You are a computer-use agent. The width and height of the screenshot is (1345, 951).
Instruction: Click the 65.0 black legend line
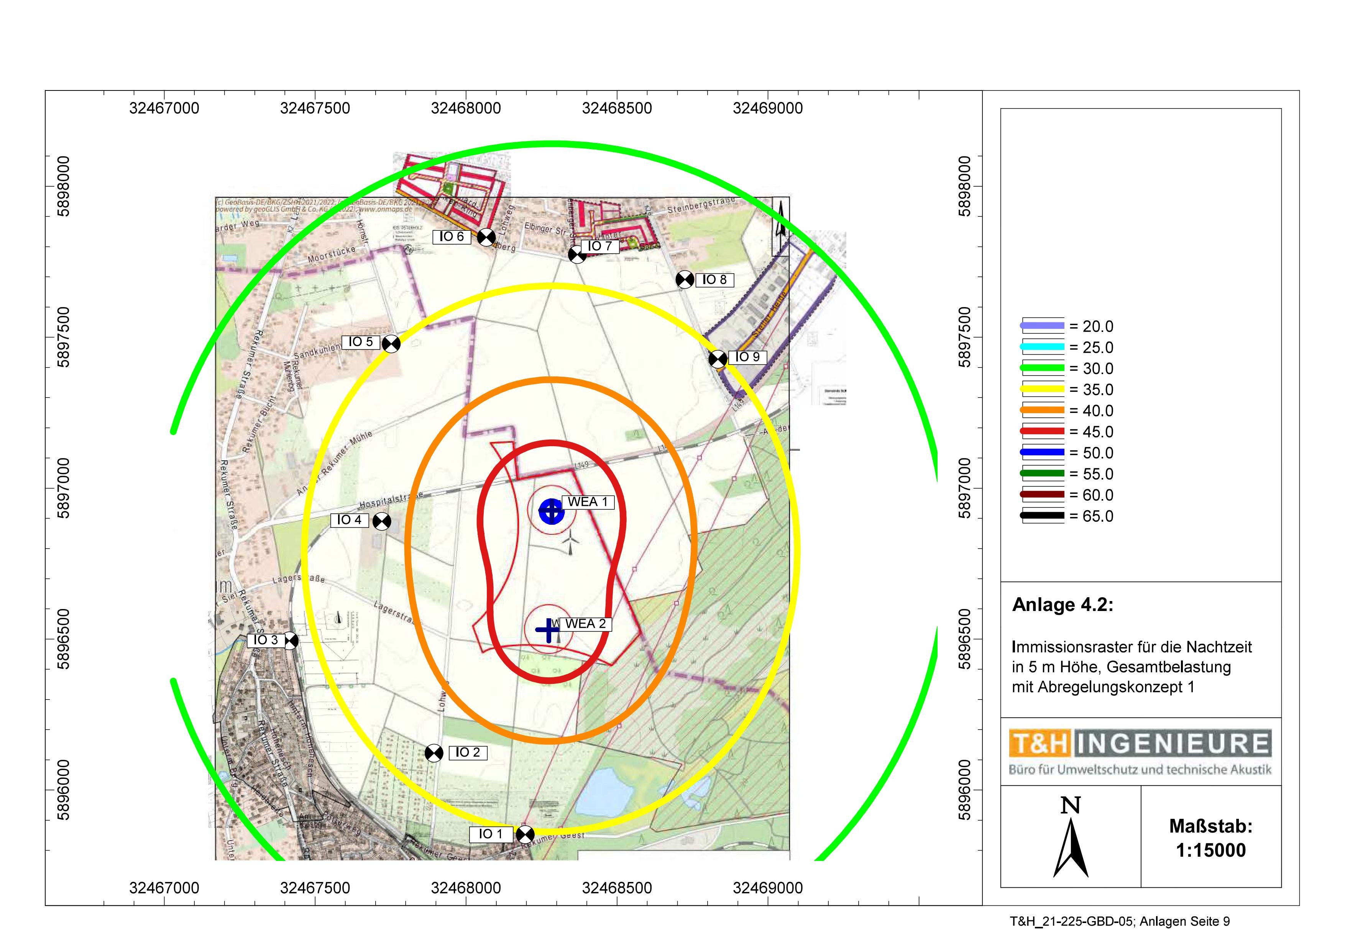pos(1043,516)
